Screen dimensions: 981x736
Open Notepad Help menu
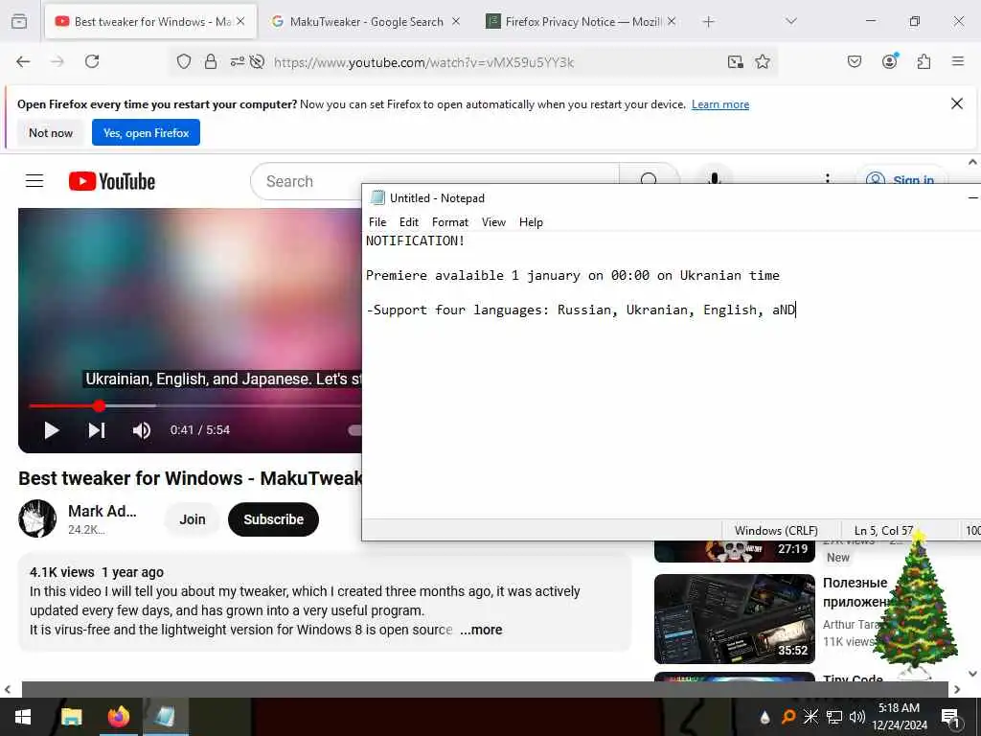531,222
